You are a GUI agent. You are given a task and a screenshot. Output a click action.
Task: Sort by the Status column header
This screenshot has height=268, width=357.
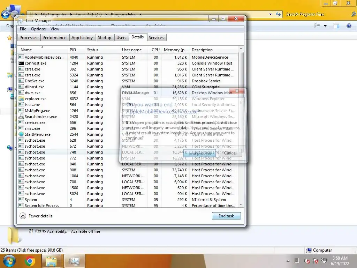[x=102, y=50]
